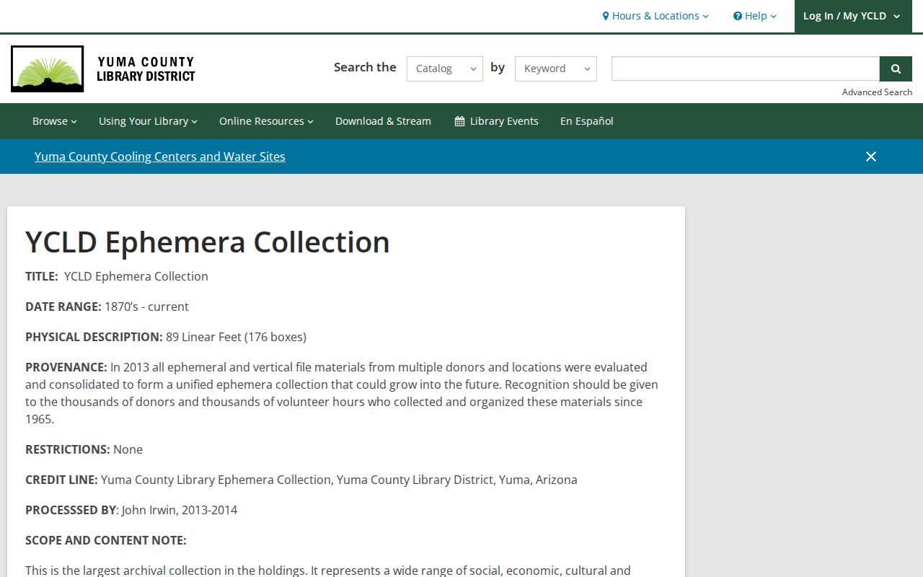
Task: Click the text '1870's - current'
Action: (x=146, y=307)
